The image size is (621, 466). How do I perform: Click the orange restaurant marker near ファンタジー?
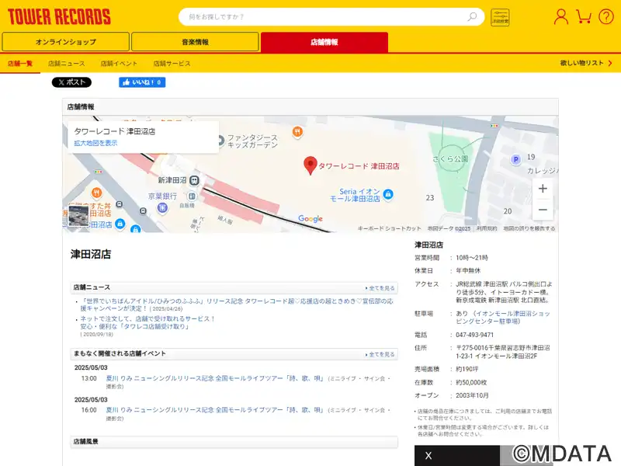297,132
